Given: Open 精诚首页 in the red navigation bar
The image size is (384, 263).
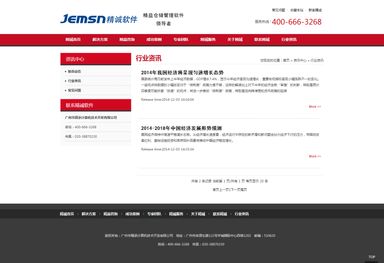Looking at the screenshot, I should [x=73, y=39].
